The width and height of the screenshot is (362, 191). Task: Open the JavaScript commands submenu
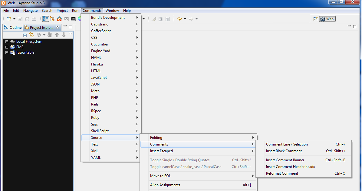pos(111,78)
